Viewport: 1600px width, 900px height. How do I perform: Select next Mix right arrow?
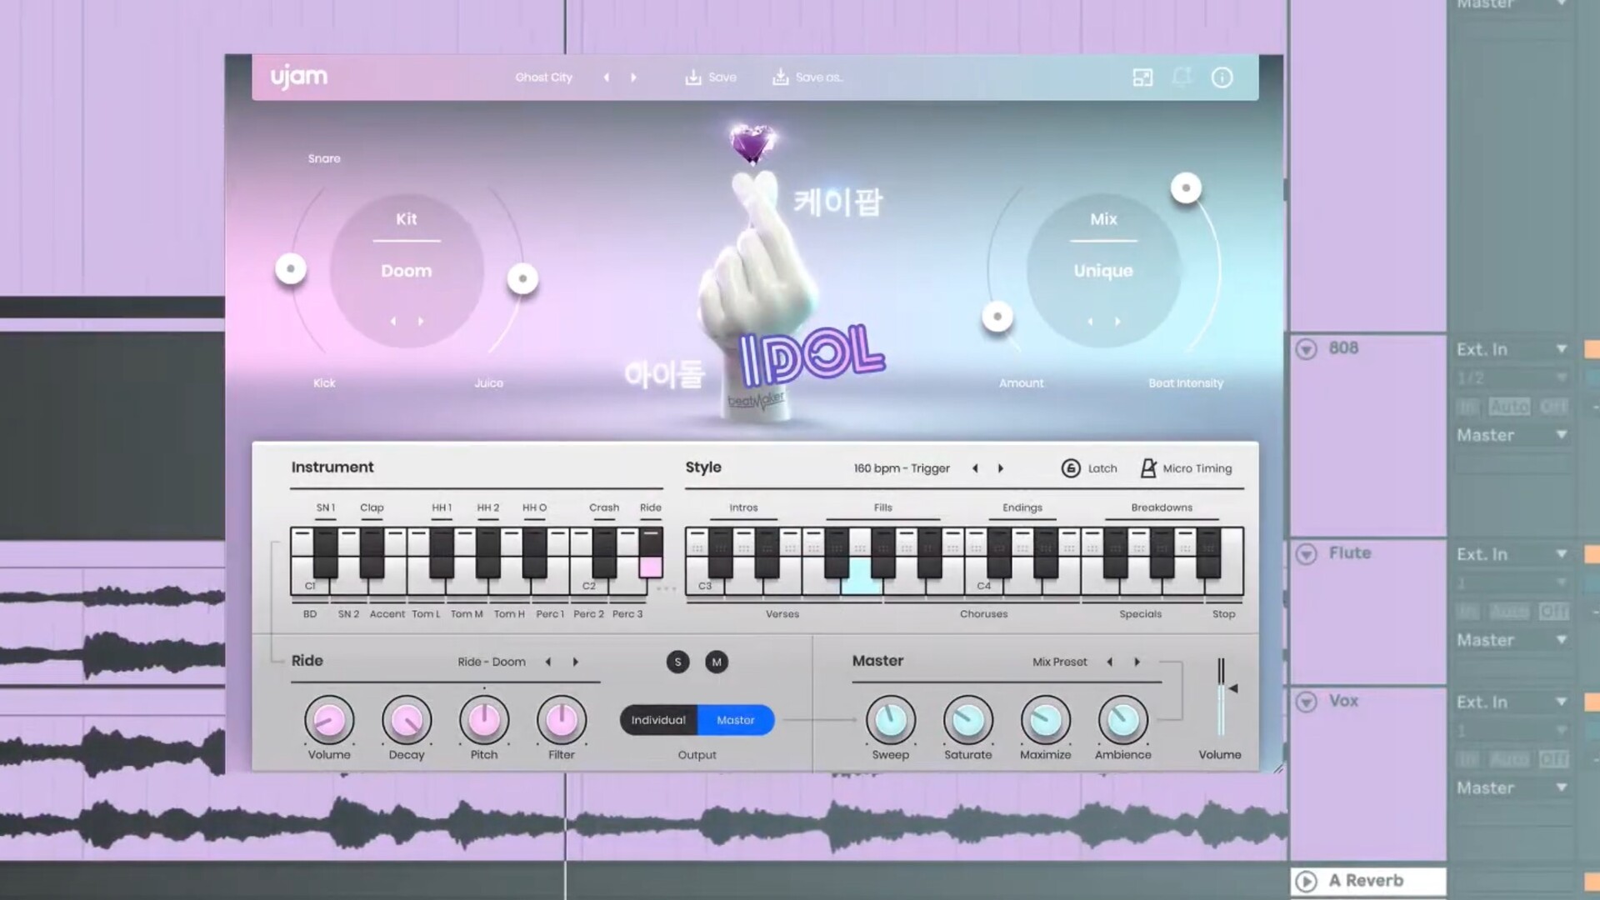(x=1117, y=321)
